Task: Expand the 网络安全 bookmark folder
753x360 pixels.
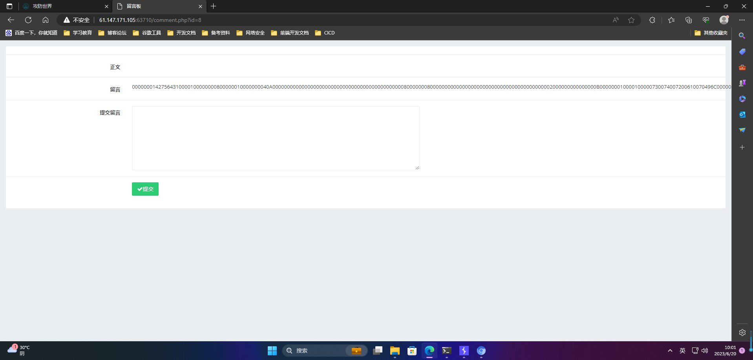Action: 250,33
